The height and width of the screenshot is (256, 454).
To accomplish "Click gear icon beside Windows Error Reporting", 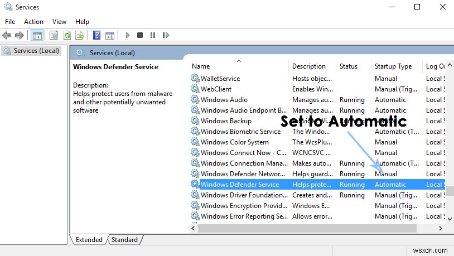I will pos(195,216).
